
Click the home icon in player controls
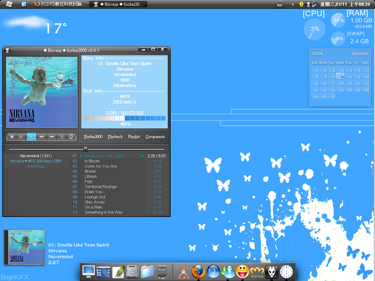[71, 137]
